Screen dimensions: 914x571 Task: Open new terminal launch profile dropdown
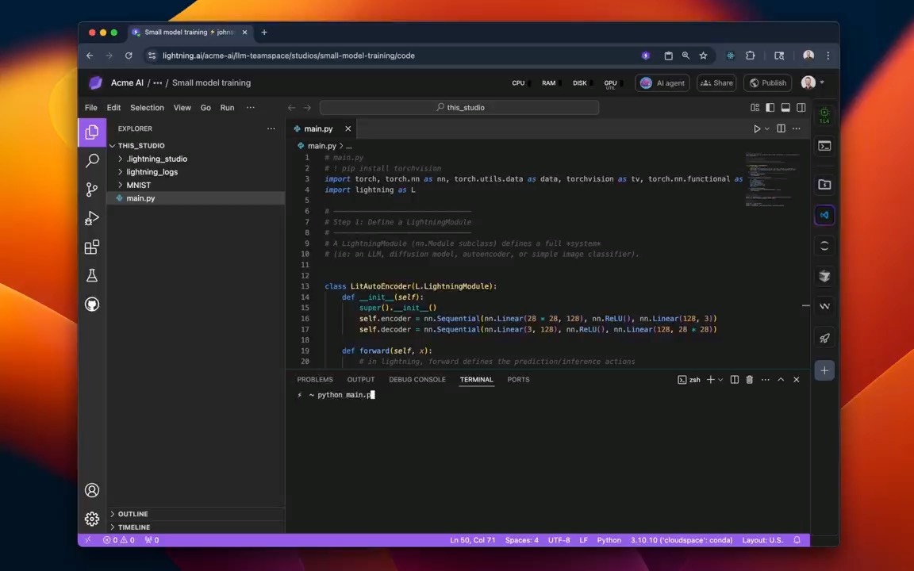click(721, 380)
